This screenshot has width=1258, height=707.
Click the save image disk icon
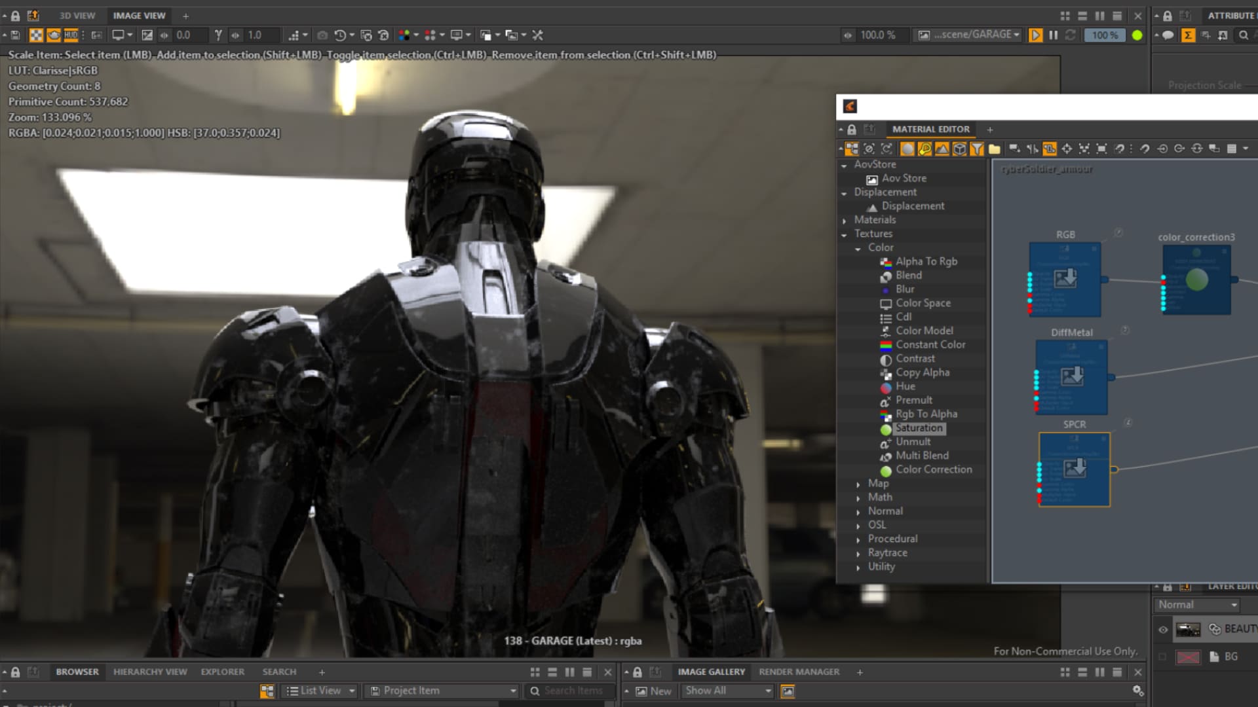click(x=16, y=35)
